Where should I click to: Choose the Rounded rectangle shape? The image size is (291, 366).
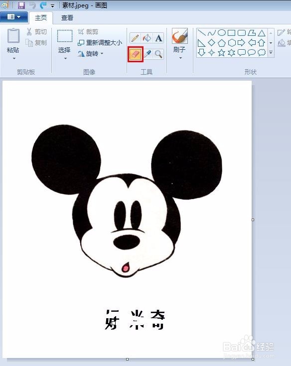(x=242, y=33)
